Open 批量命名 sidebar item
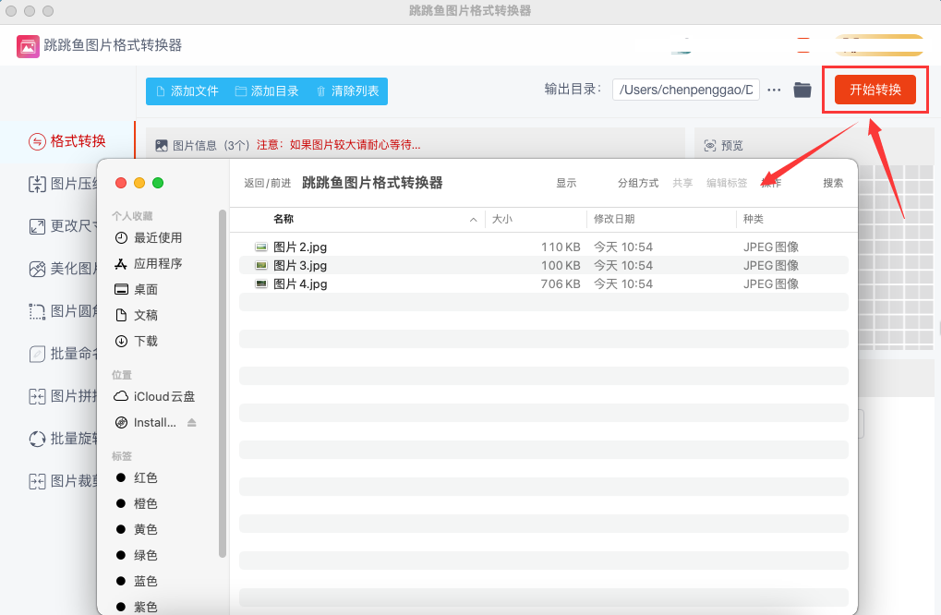Screen dimensions: 941x615 click(63, 354)
